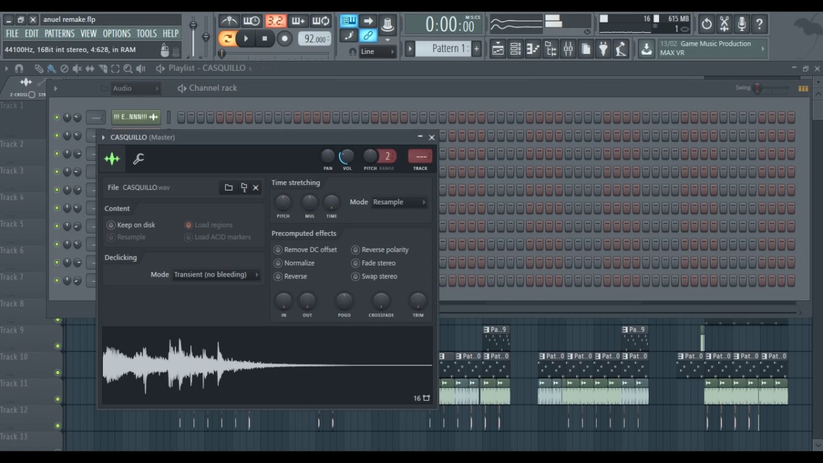Viewport: 823px width, 463px height.
Task: Open CASQUILLO window options arrow menu
Action: 104,137
